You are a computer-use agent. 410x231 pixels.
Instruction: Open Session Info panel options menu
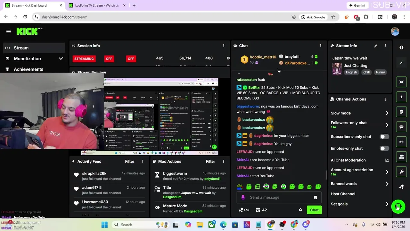224,46
